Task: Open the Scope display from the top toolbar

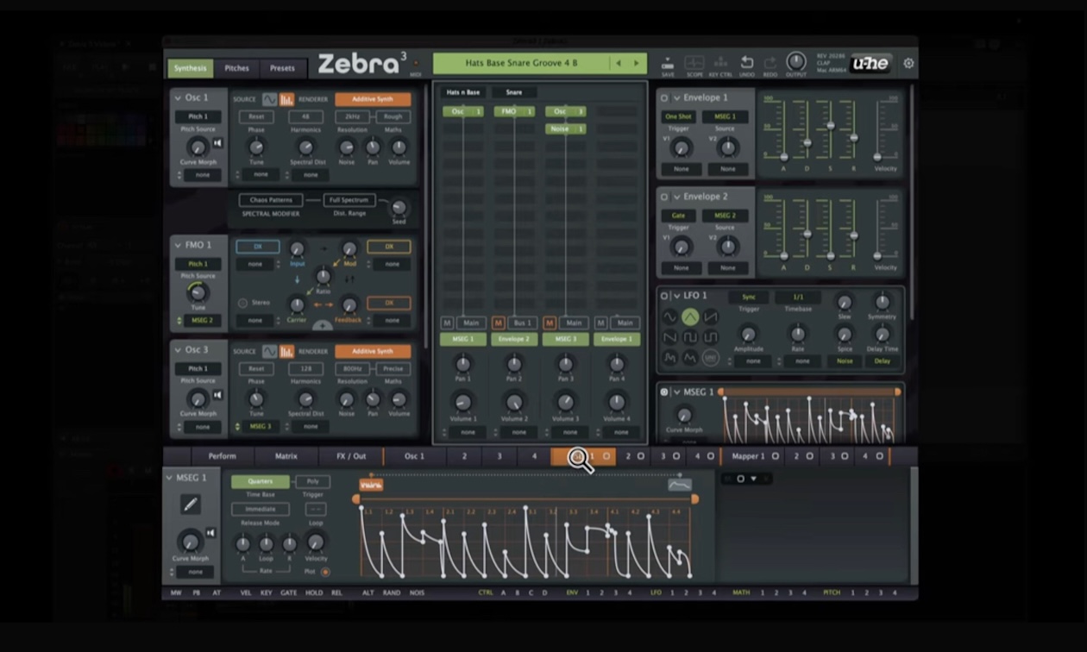Action: pos(694,62)
